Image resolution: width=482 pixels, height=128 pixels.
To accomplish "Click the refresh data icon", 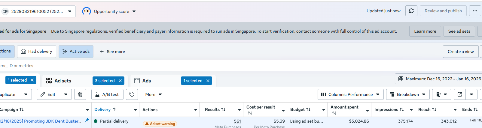I will click(411, 11).
